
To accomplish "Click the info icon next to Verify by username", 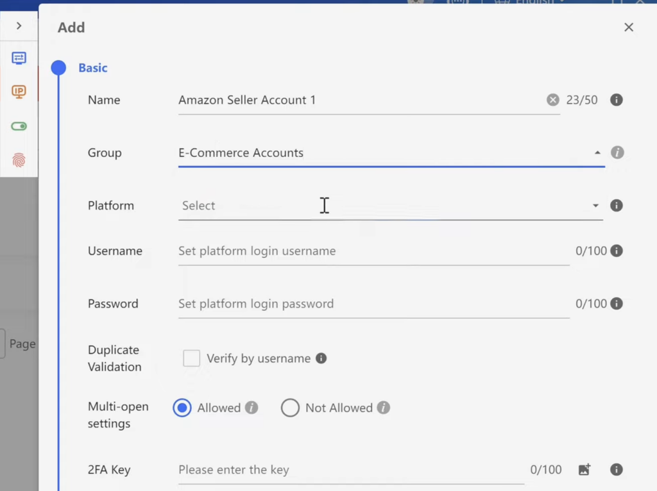I will coord(321,358).
